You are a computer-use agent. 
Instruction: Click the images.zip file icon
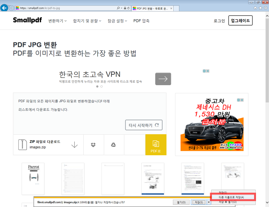pyautogui.click(x=23, y=145)
